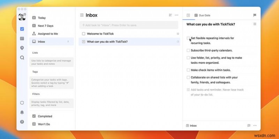The height and width of the screenshot is (139, 279).
Task: Click the Sync icon
Action: click(x=22, y=103)
